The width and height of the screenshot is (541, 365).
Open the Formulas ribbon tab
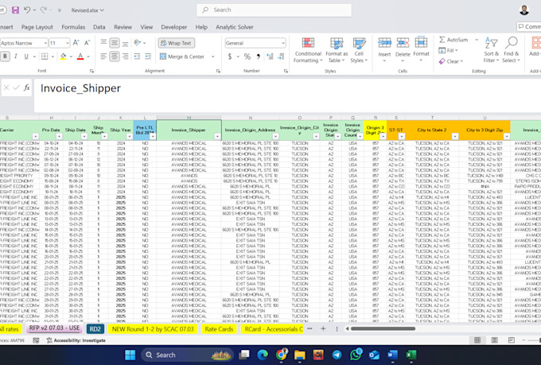click(73, 27)
